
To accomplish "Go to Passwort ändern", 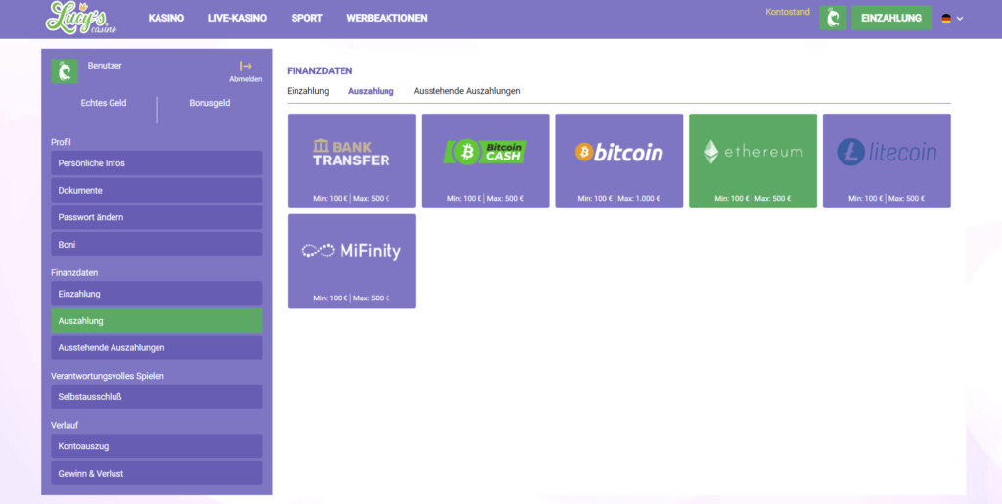I will [157, 217].
